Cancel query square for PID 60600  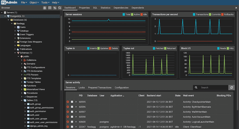(72, 122)
